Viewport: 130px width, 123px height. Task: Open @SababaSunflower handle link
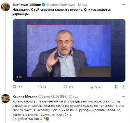(x=61, y=5)
